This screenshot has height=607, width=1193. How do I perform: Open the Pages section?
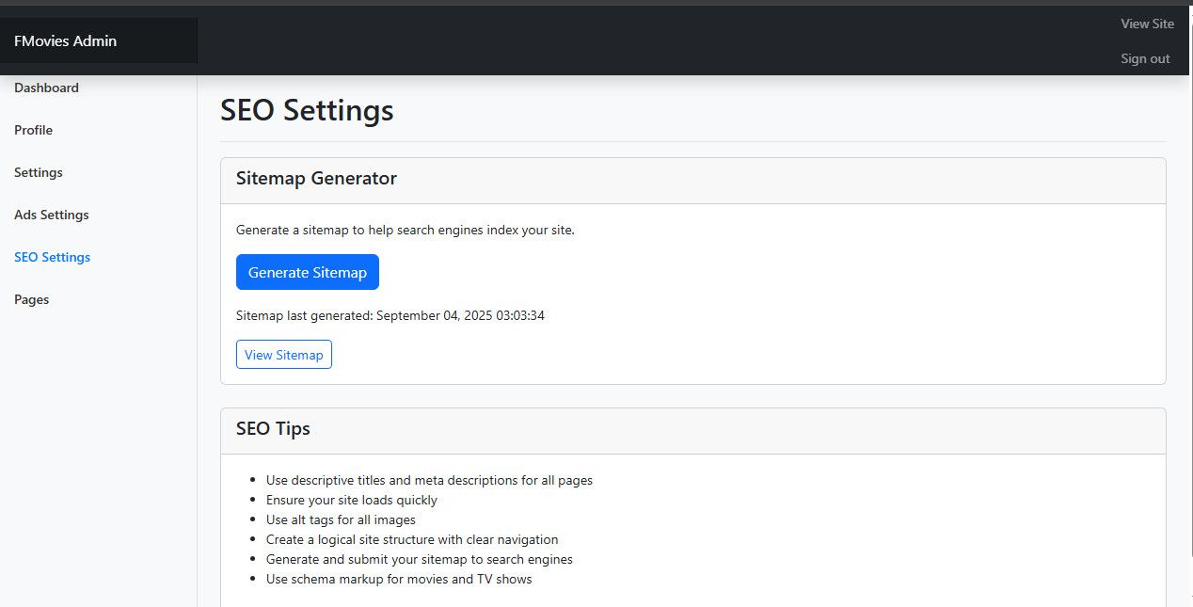tap(31, 299)
